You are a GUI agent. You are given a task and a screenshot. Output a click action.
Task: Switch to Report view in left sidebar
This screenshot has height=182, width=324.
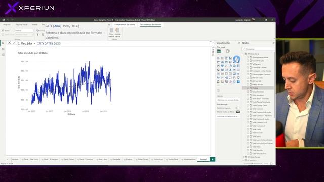[x=3, y=43]
